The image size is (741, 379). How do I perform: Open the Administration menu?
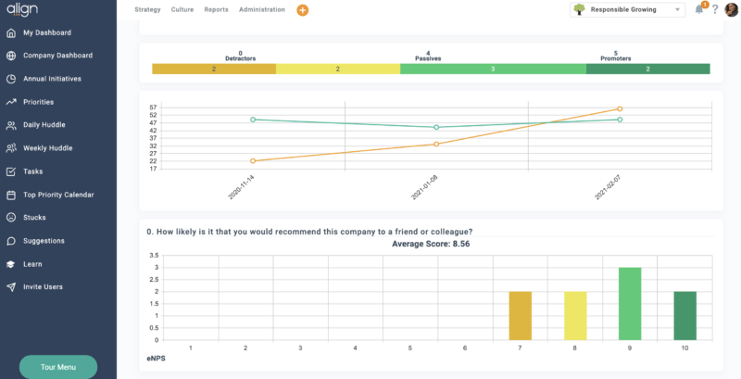(262, 9)
